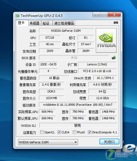
Task: Click the 显存类型 field DDR3
Action: point(51,91)
